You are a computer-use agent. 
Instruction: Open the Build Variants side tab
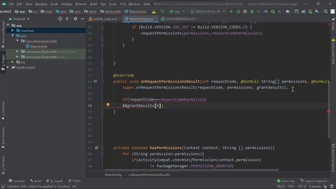coord(3,138)
